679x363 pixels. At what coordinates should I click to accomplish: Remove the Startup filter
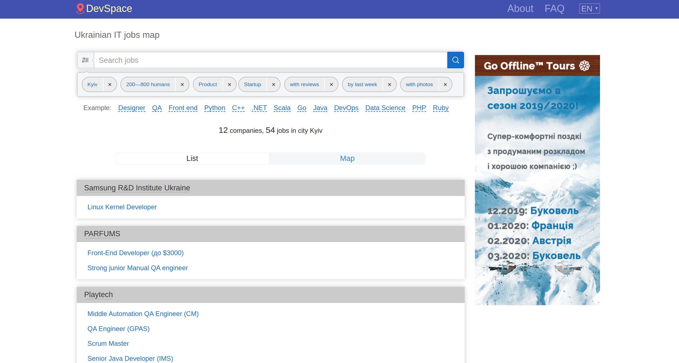(273, 84)
